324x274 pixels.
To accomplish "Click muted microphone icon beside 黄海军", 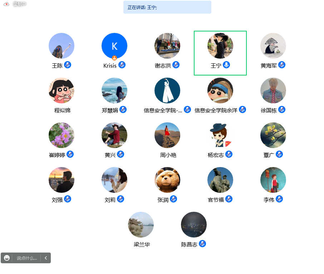I will [x=282, y=65].
